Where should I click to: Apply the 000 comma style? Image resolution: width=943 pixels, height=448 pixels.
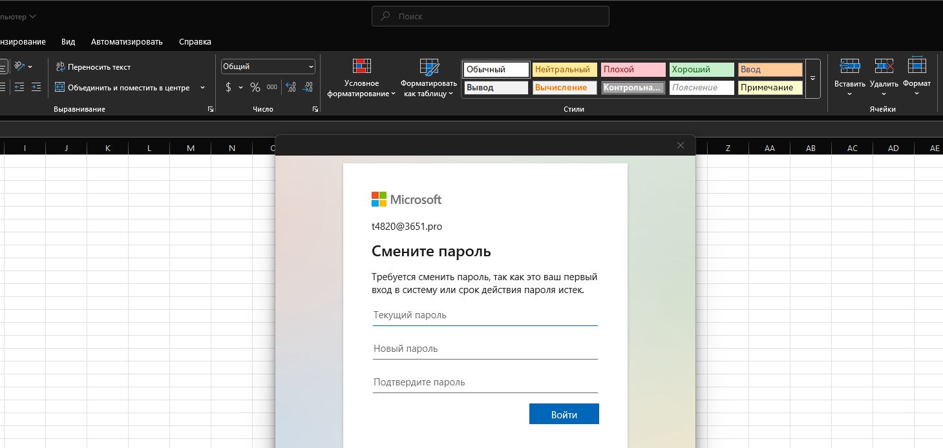(272, 87)
